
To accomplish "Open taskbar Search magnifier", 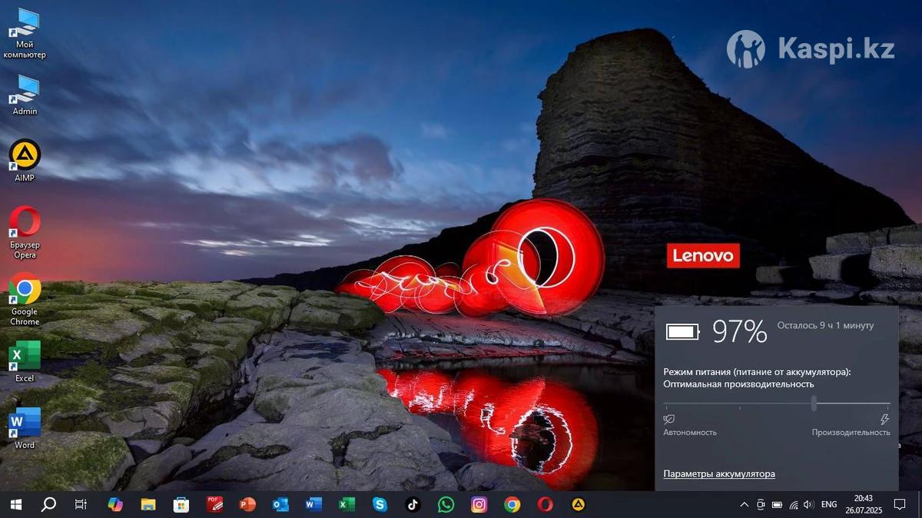I will click(48, 505).
